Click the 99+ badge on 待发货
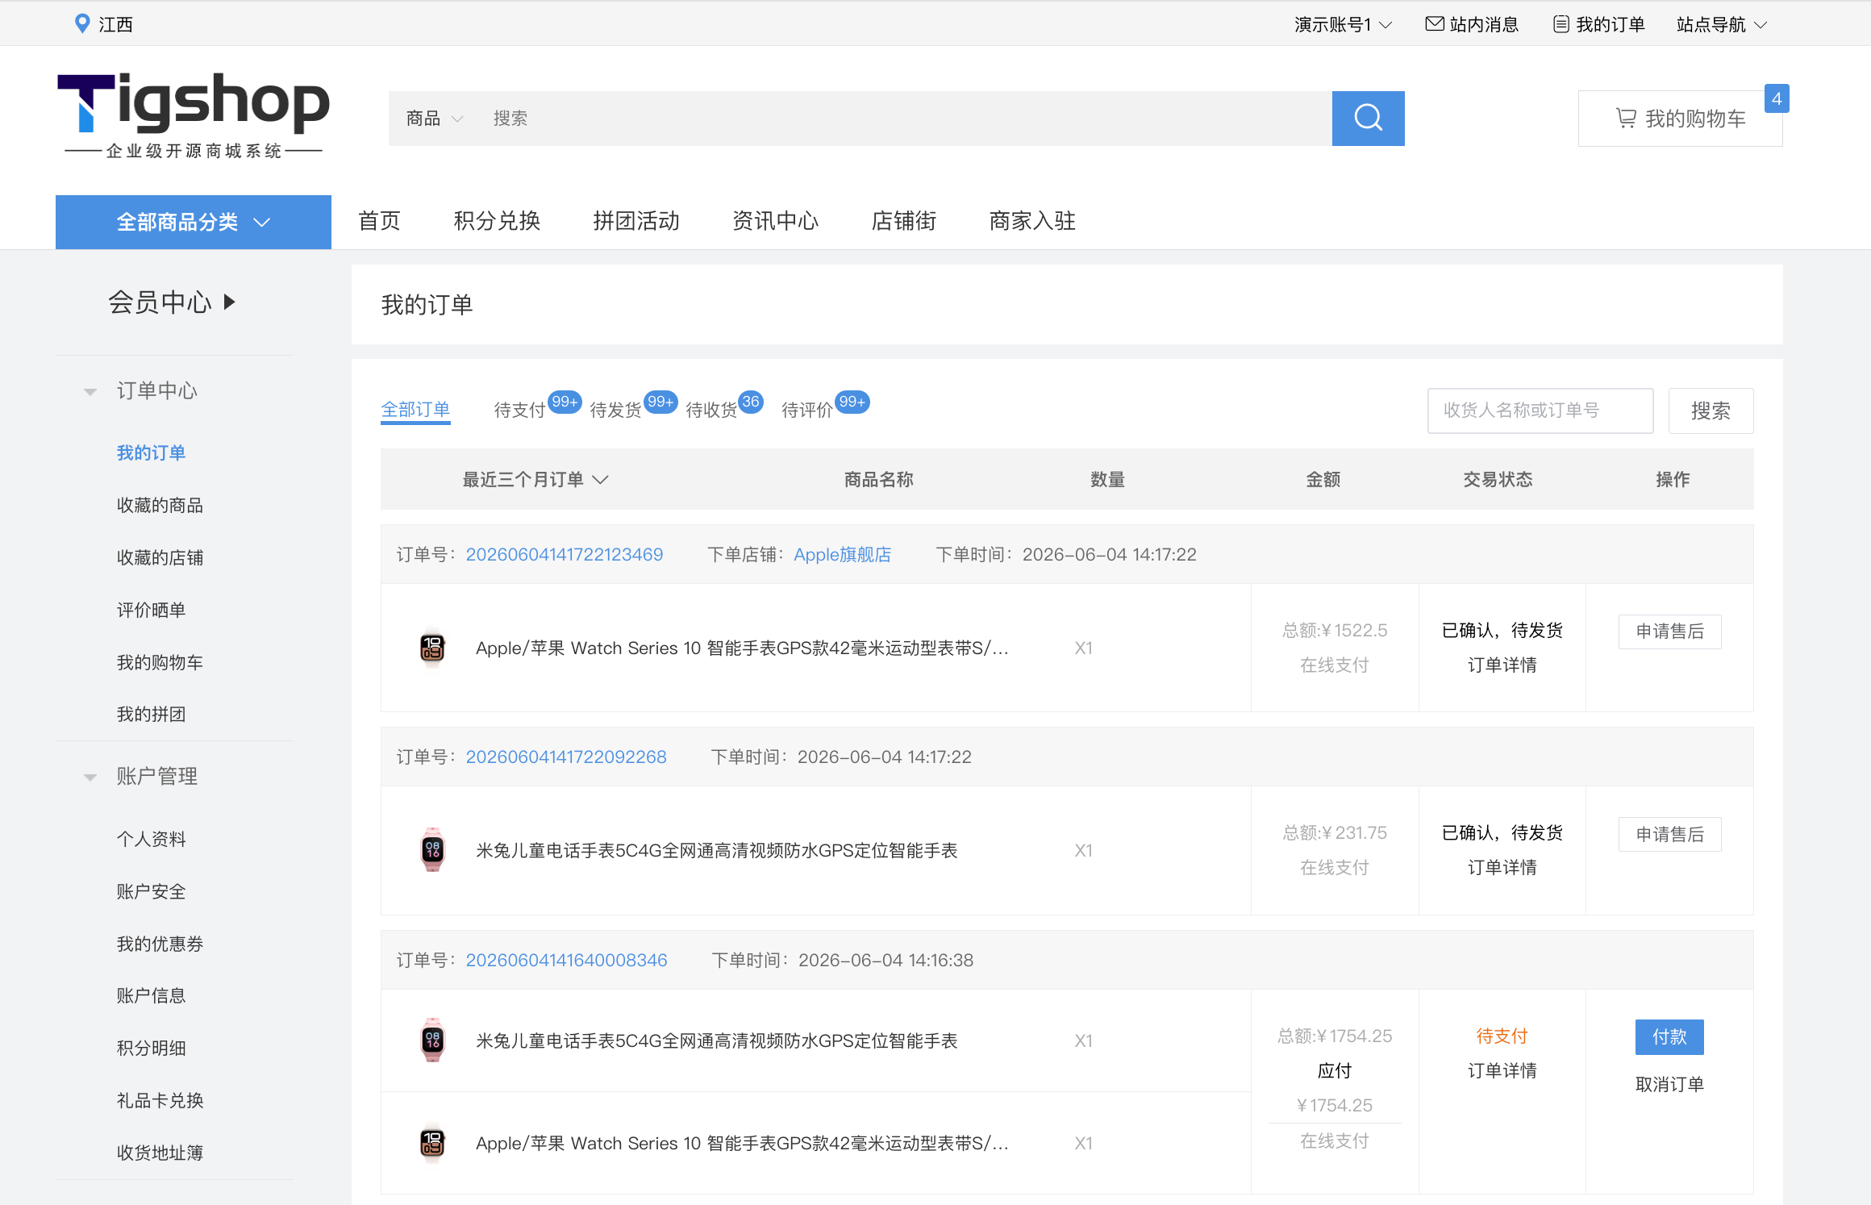Image resolution: width=1871 pixels, height=1205 pixels. [660, 402]
